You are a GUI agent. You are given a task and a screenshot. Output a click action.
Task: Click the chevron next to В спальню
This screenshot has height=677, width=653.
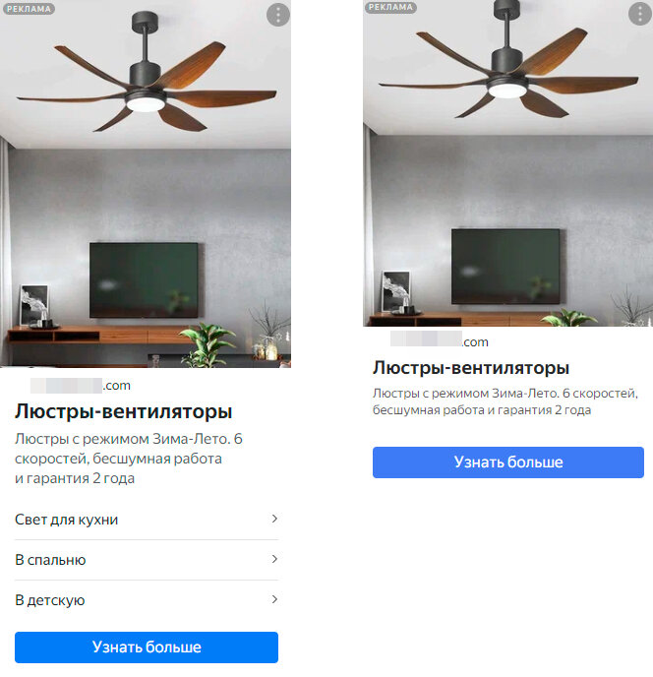point(274,559)
